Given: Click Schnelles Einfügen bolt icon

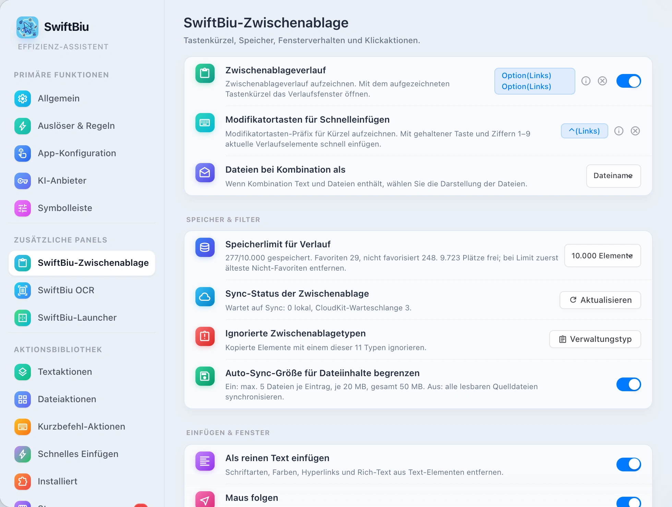Looking at the screenshot, I should pos(23,454).
